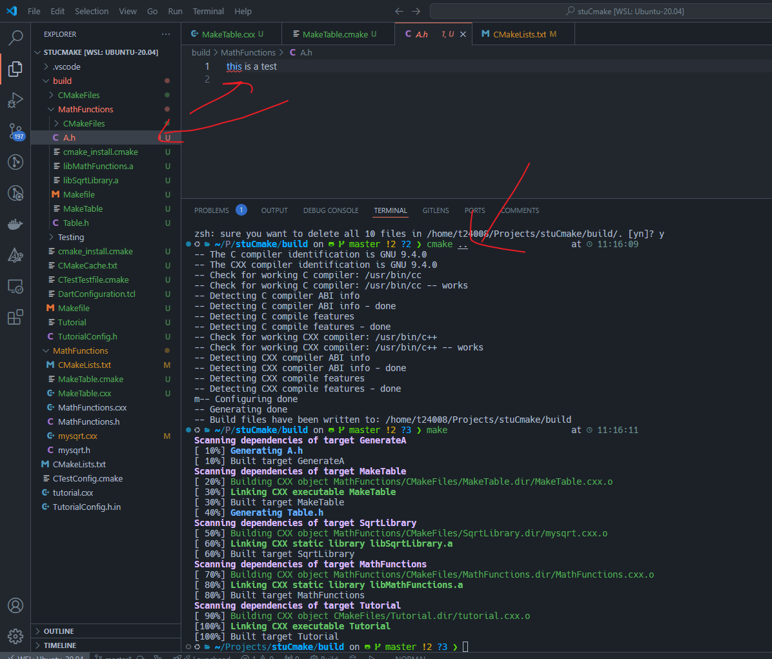Open the Remote Explorer view
772x659 pixels.
pos(15,286)
